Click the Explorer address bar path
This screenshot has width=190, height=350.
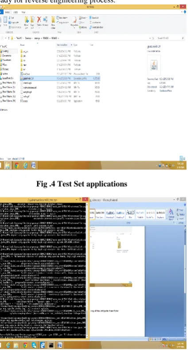click(x=80, y=38)
